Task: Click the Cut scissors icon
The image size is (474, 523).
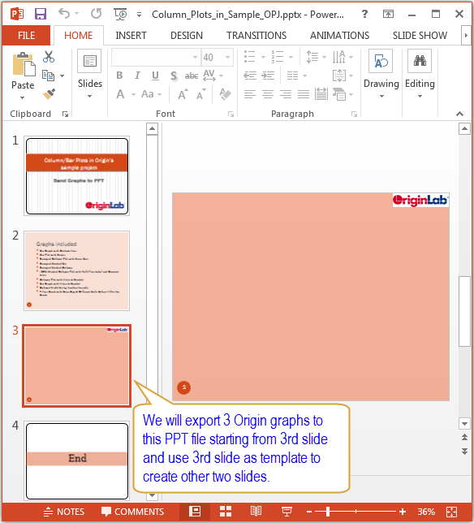Action: coord(49,57)
